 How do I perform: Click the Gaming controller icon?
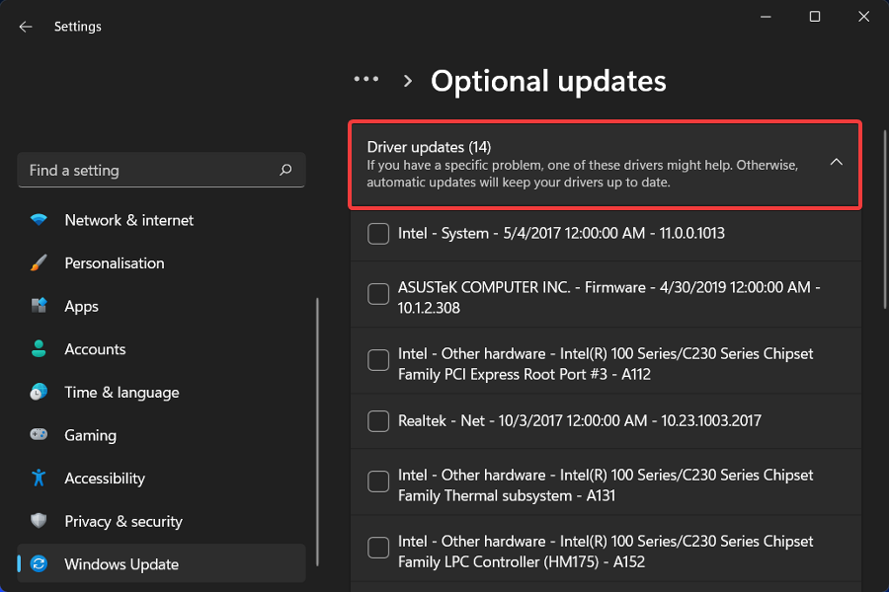tap(39, 434)
